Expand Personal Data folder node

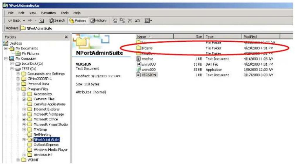[18, 84]
